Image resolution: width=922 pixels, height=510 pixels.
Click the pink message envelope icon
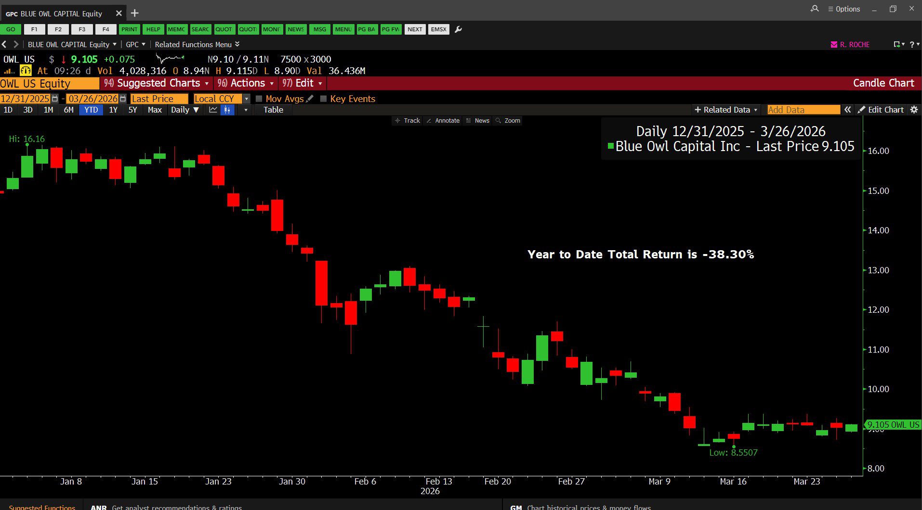click(x=834, y=44)
